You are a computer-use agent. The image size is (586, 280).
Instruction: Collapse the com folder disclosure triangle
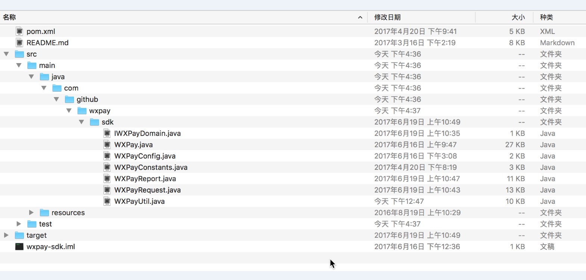[x=44, y=88]
